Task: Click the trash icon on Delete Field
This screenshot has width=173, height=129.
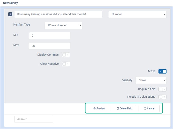Action: [117, 108]
